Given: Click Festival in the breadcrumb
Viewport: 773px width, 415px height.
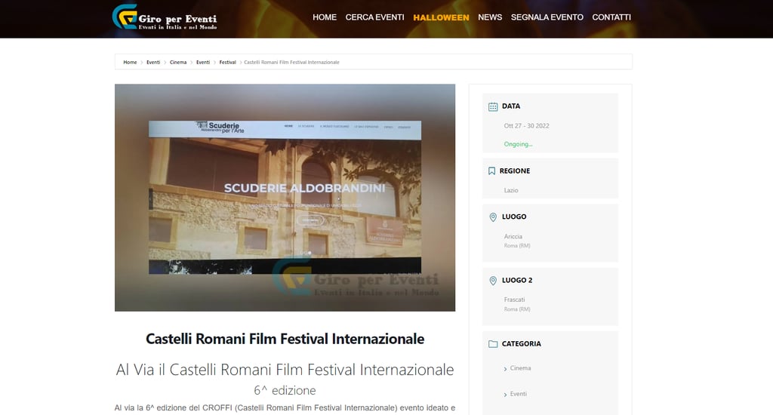Looking at the screenshot, I should point(228,62).
